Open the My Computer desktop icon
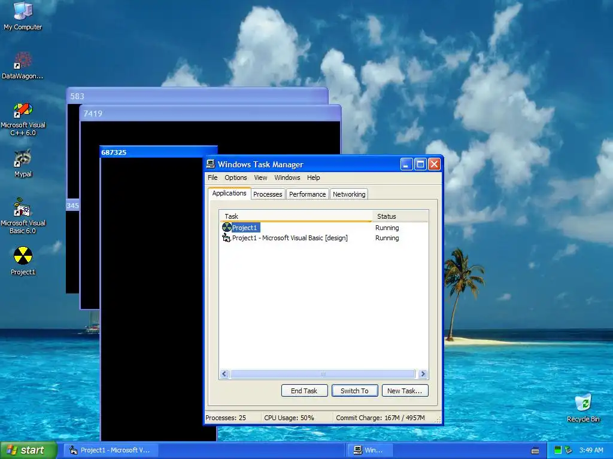 click(x=23, y=16)
